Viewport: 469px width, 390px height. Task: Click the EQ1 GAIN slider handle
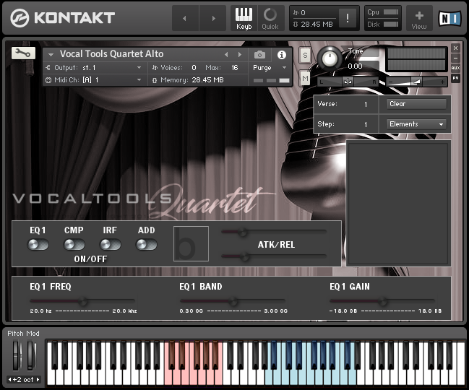pyautogui.click(x=382, y=301)
